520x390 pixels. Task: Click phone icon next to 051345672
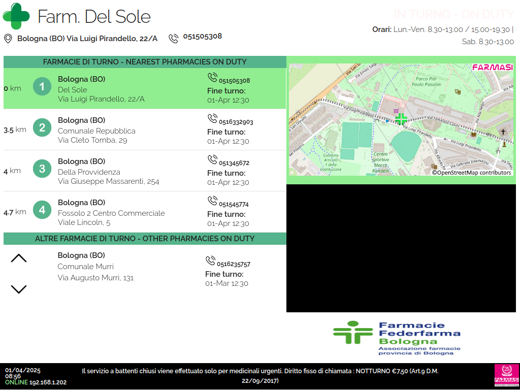click(212, 160)
